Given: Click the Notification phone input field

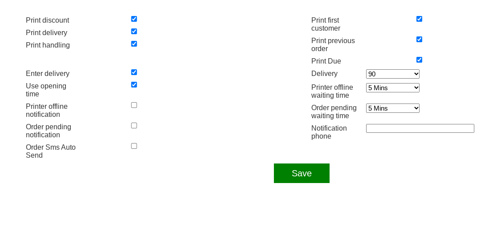Looking at the screenshot, I should 420,128.
